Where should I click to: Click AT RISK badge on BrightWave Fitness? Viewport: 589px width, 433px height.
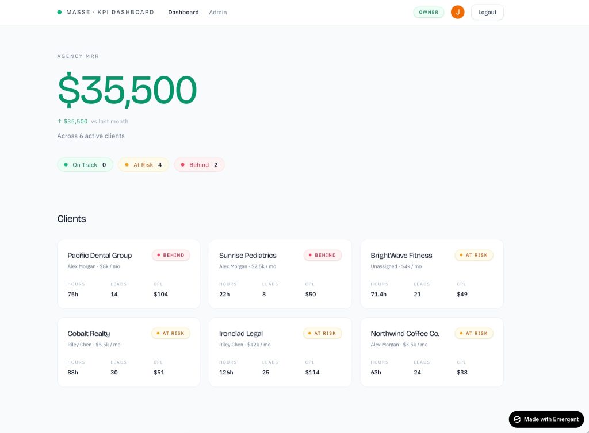(474, 255)
